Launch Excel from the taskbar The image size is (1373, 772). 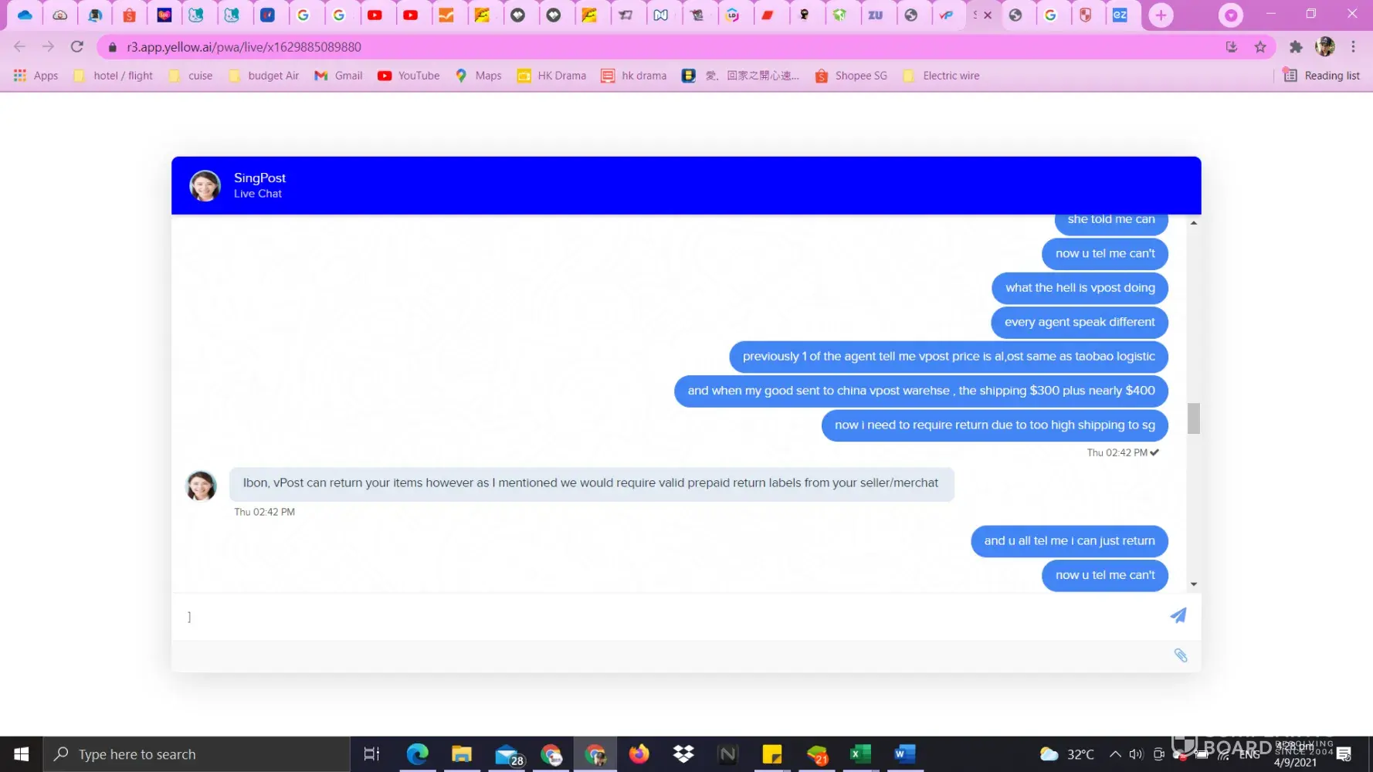860,753
